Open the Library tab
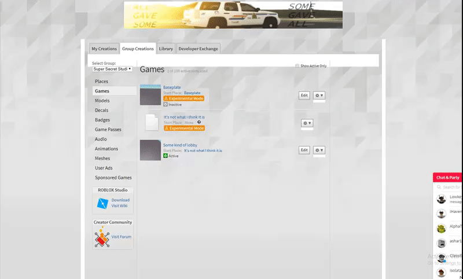The image size is (463, 279). (x=166, y=49)
